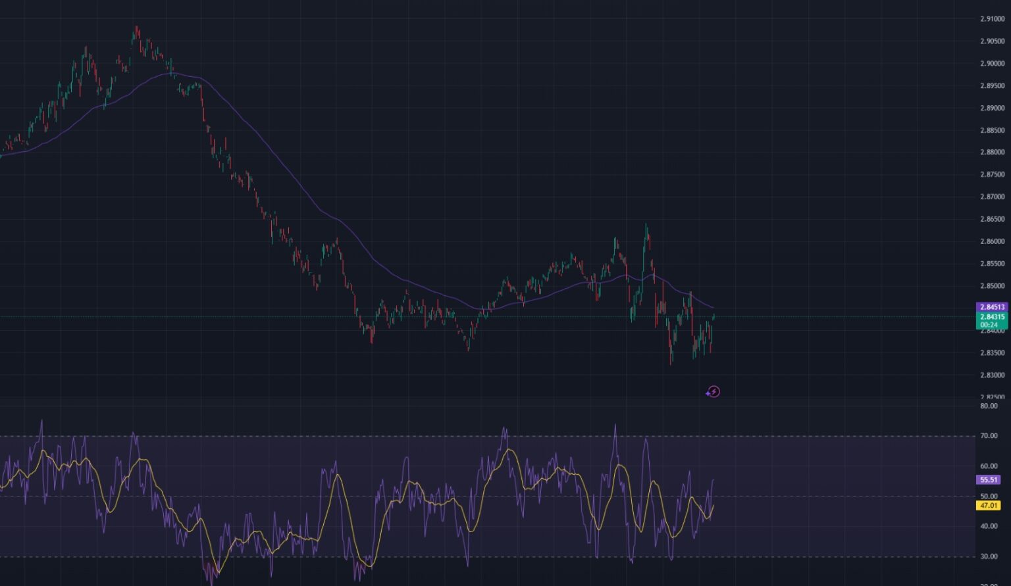
Task: Click the purple 55.51 RSI value label
Action: [x=989, y=480]
